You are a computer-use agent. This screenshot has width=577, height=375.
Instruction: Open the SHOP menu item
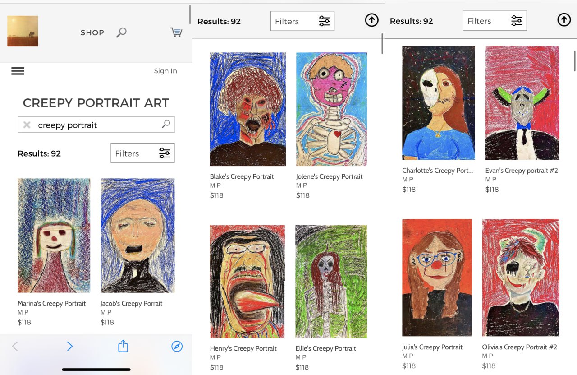coord(92,32)
